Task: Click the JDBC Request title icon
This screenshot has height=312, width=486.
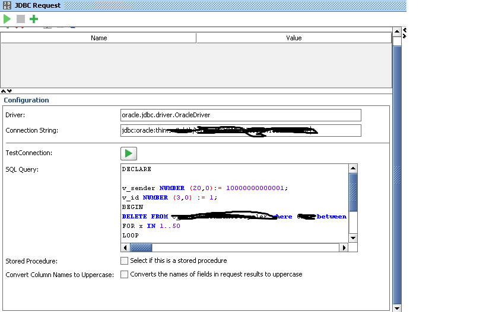Action: tap(7, 5)
